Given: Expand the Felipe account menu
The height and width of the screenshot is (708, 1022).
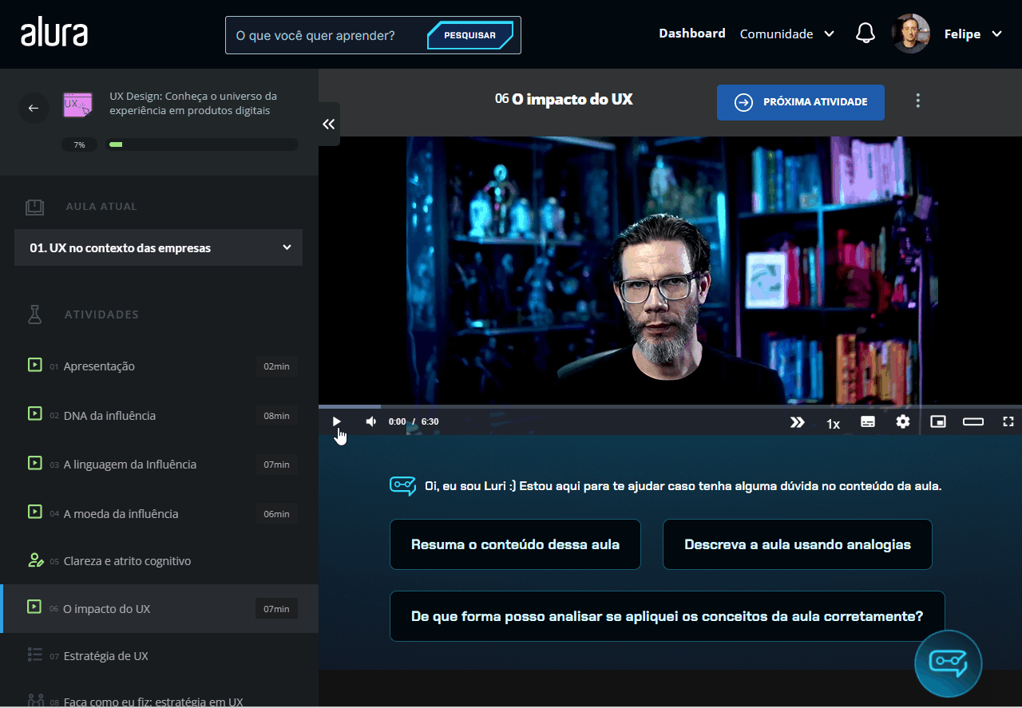Looking at the screenshot, I should [x=972, y=34].
